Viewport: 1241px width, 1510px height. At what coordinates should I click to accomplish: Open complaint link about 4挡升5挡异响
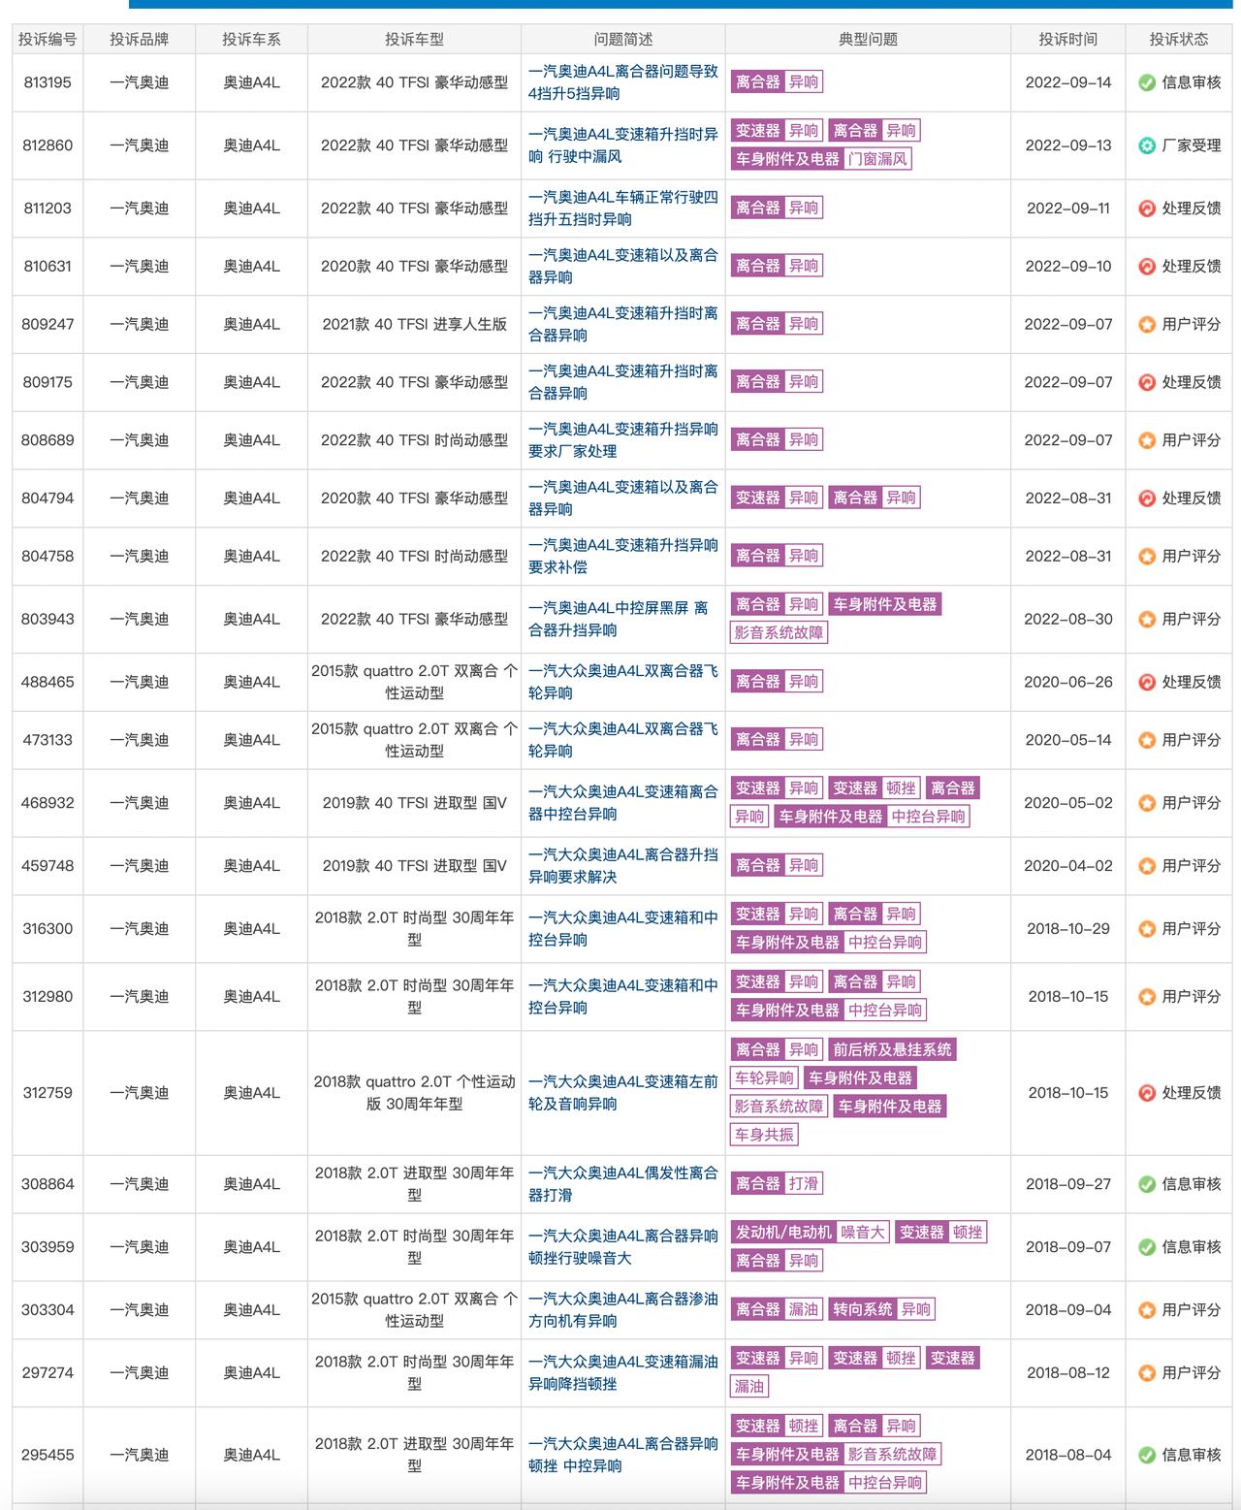[x=623, y=82]
